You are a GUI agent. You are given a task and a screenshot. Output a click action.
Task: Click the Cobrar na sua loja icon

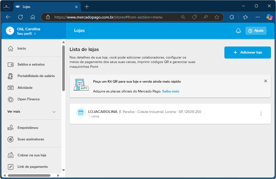pyautogui.click(x=11, y=155)
